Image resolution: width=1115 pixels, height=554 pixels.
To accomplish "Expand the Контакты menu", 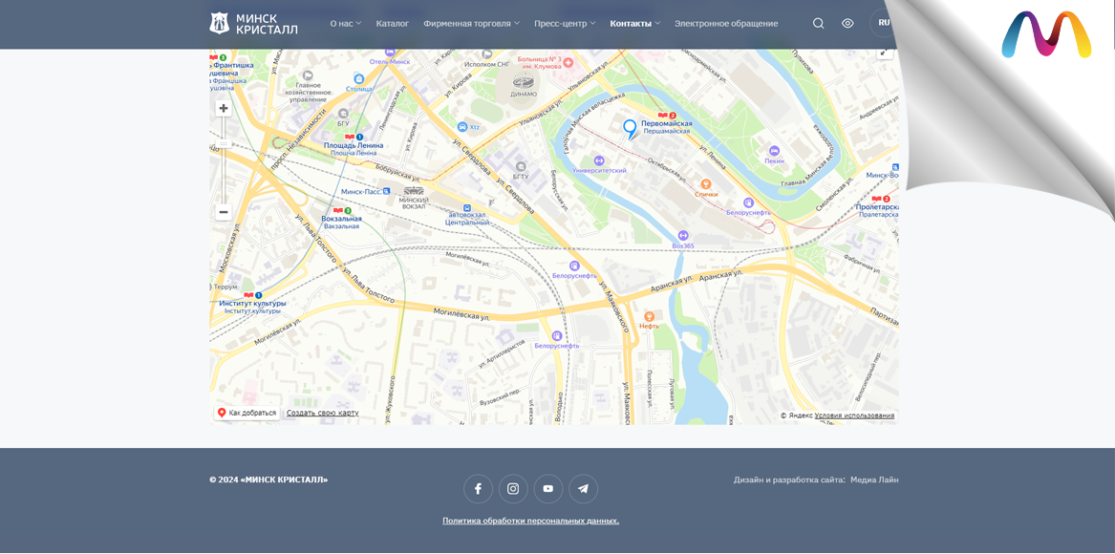I will point(635,24).
